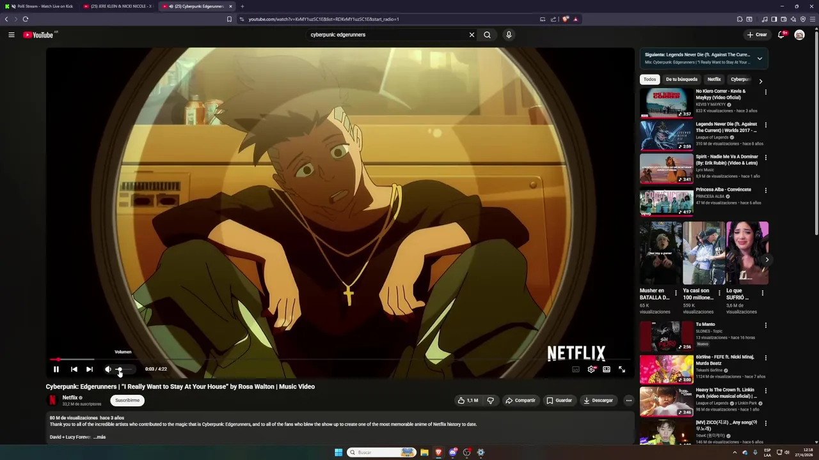The height and width of the screenshot is (460, 819).
Task: Open the browser main menu hamburger
Action: pos(813,19)
